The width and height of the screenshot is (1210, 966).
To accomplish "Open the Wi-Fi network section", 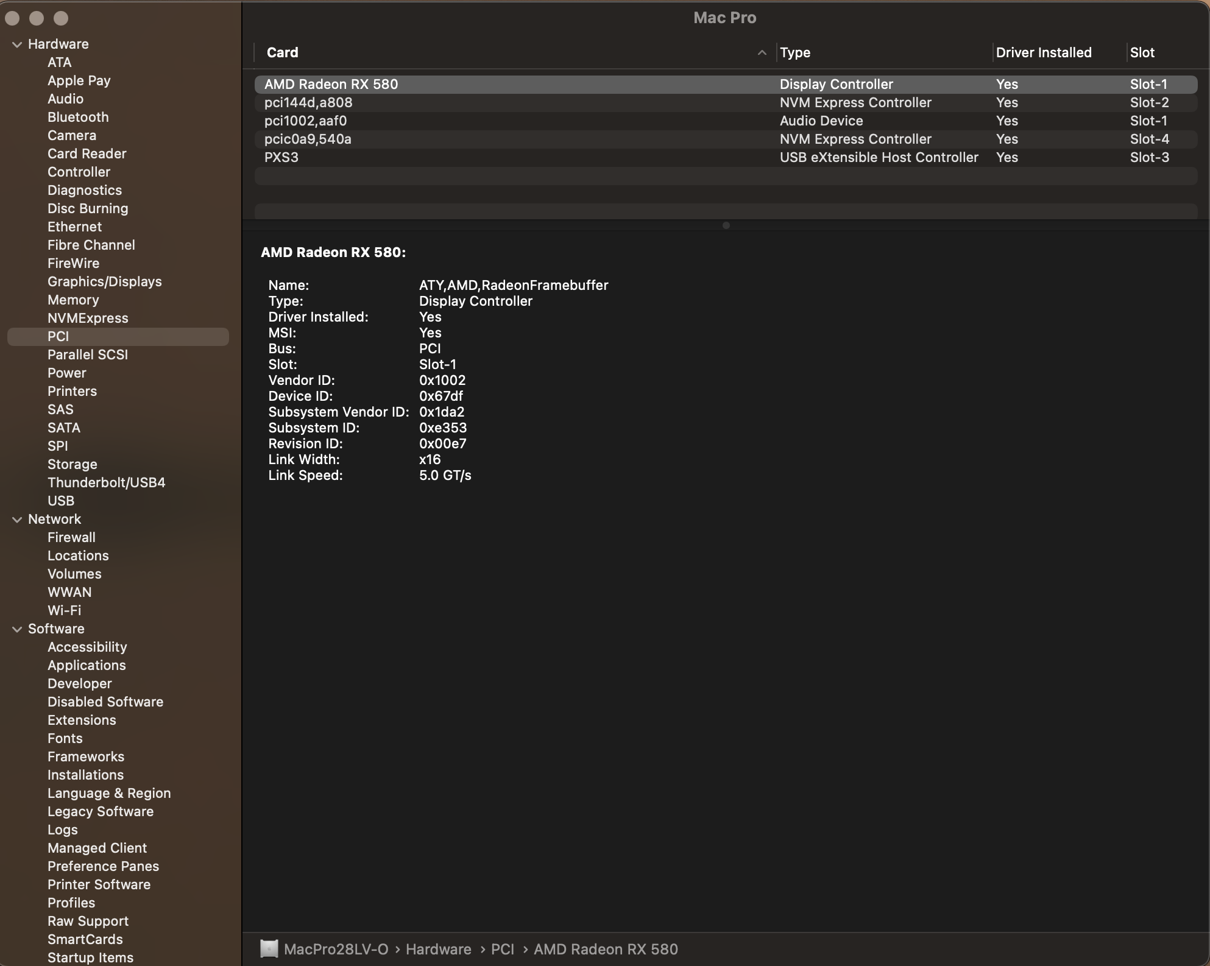I will click(x=64, y=610).
